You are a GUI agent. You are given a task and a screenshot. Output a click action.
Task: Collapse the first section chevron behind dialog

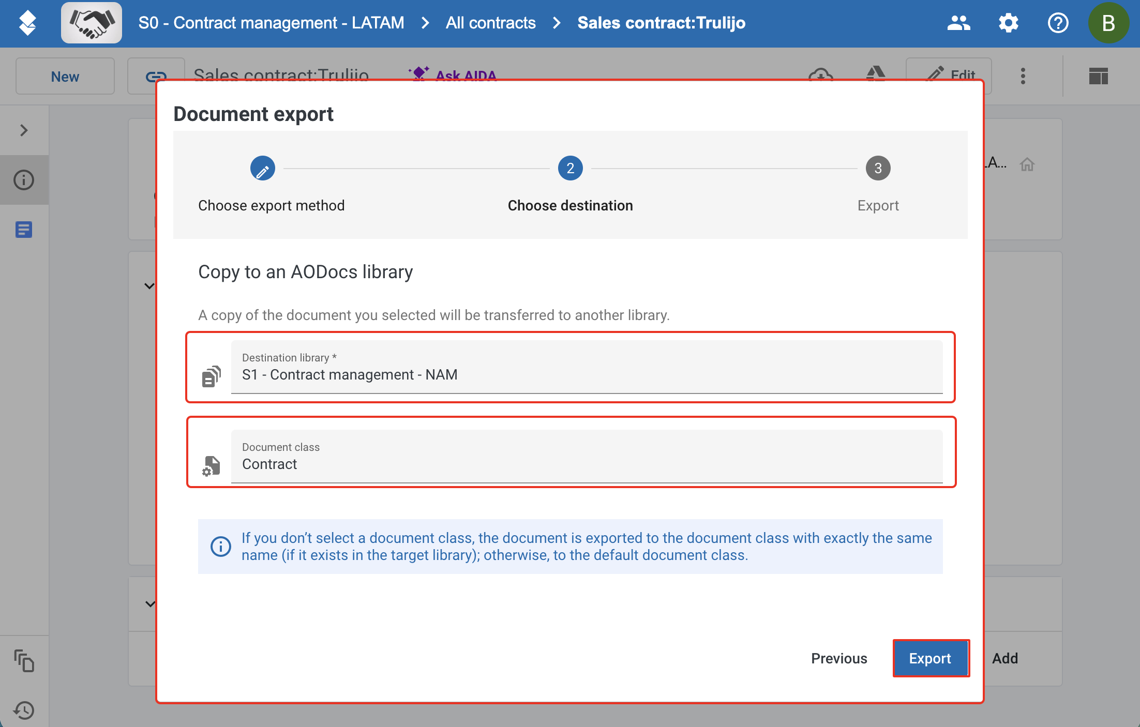(149, 286)
